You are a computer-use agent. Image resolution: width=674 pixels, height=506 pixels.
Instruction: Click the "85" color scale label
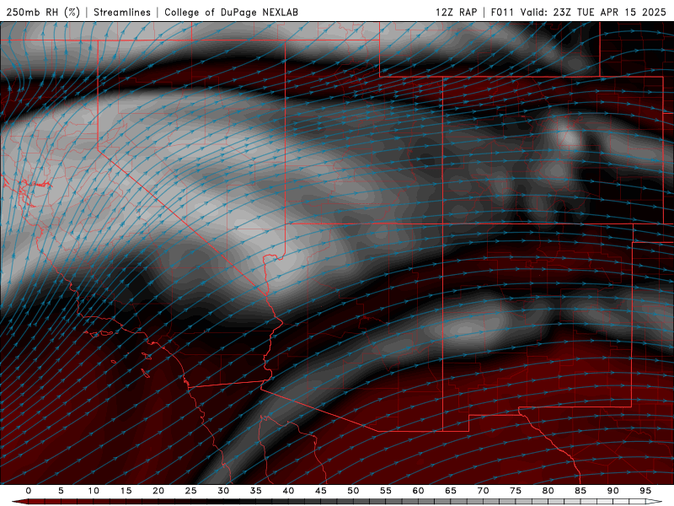(580, 491)
